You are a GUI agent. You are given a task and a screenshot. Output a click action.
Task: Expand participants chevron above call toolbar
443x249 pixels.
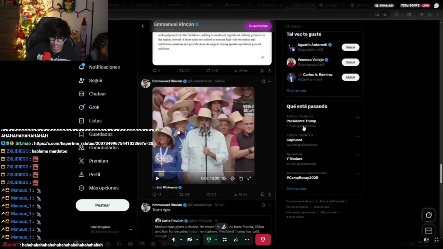click(x=218, y=227)
